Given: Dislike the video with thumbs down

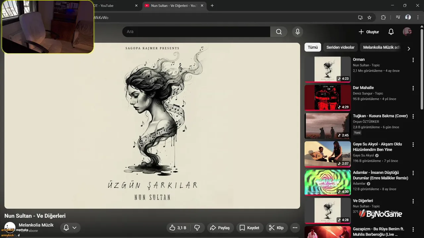Looking at the screenshot, I should [x=197, y=228].
